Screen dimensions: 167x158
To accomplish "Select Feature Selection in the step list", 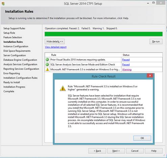I will (13, 37).
